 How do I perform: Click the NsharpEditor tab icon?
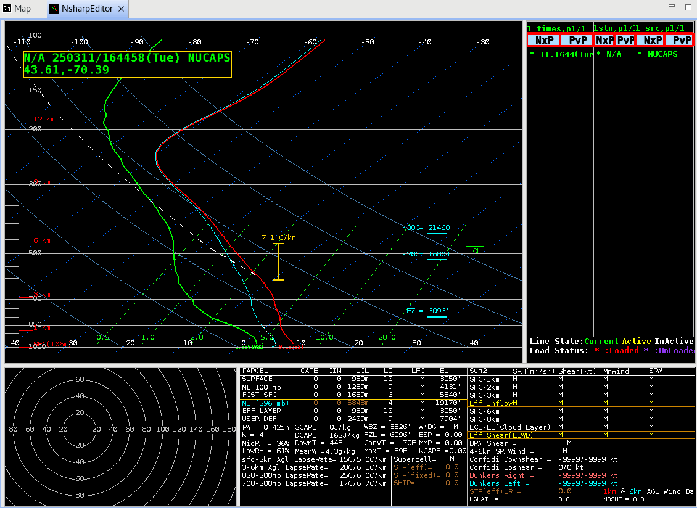pyautogui.click(x=54, y=9)
